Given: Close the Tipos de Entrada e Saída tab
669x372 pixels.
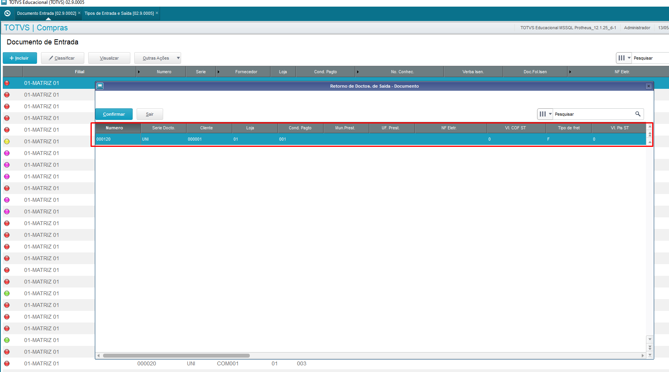Looking at the screenshot, I should coord(157,13).
